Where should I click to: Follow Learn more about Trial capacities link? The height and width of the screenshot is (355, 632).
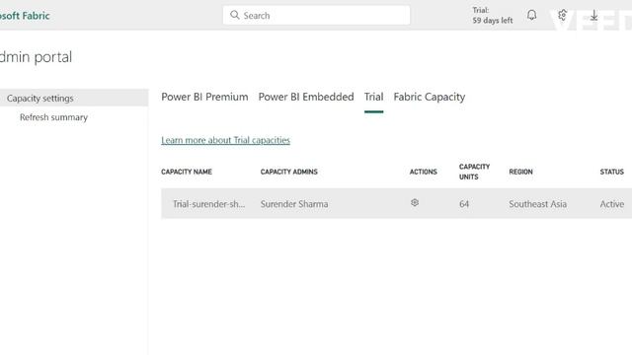(225, 140)
